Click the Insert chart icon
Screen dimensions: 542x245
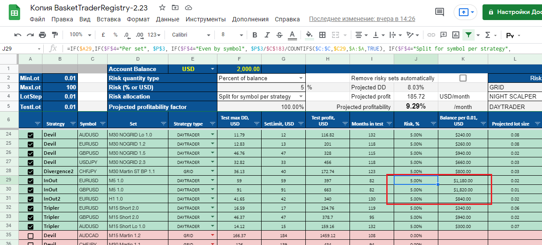456,35
